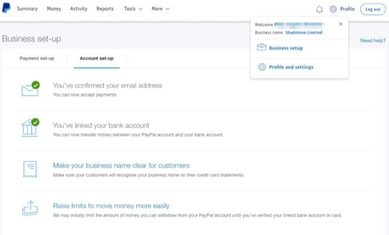This screenshot has height=235, width=389.
Task: Click the briefcase icon beside Business setup
Action: [261, 48]
